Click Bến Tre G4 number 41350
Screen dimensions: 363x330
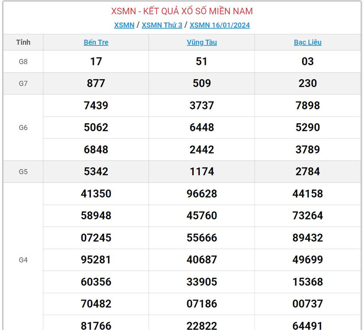pos(96,194)
